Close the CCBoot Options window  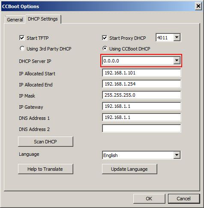(x=198, y=6)
